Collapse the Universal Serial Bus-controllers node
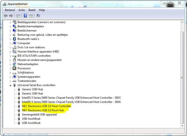Screen dimensions: 187x136 pyautogui.click(x=10, y=85)
